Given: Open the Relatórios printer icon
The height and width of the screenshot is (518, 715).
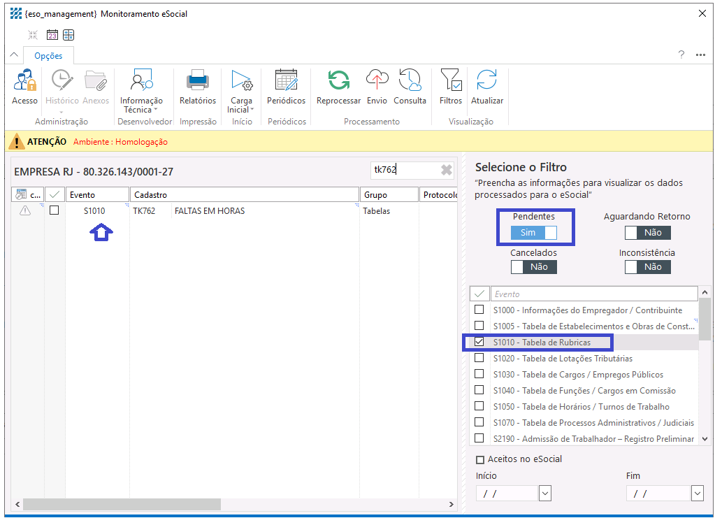Looking at the screenshot, I should point(198,82).
